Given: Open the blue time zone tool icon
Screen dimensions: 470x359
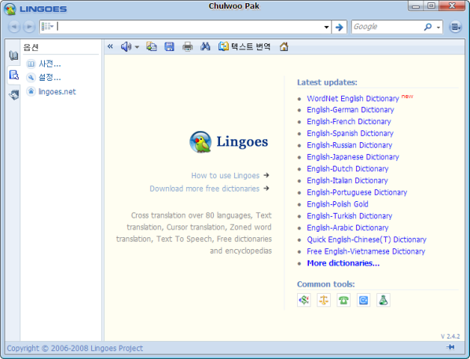Looking at the screenshot, I should pyautogui.click(x=363, y=300).
